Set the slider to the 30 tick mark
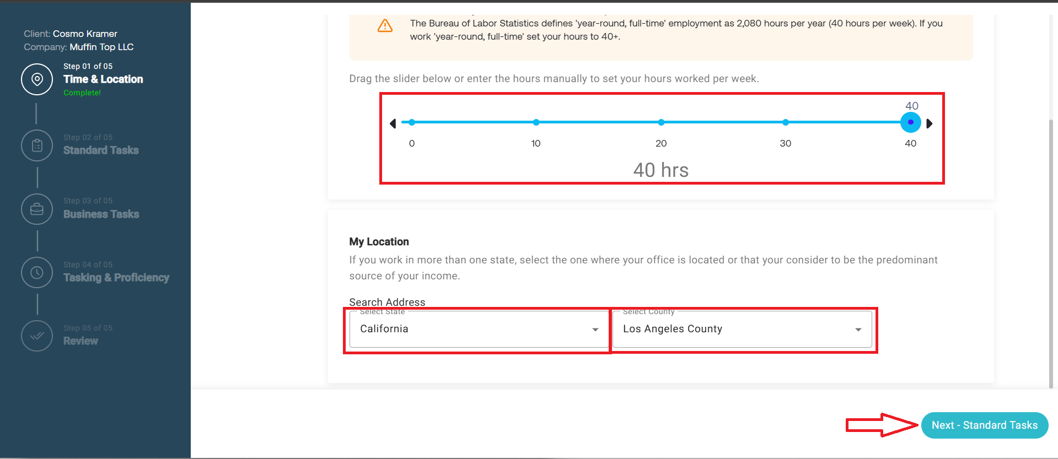This screenshot has height=459, width=1058. tap(786, 122)
